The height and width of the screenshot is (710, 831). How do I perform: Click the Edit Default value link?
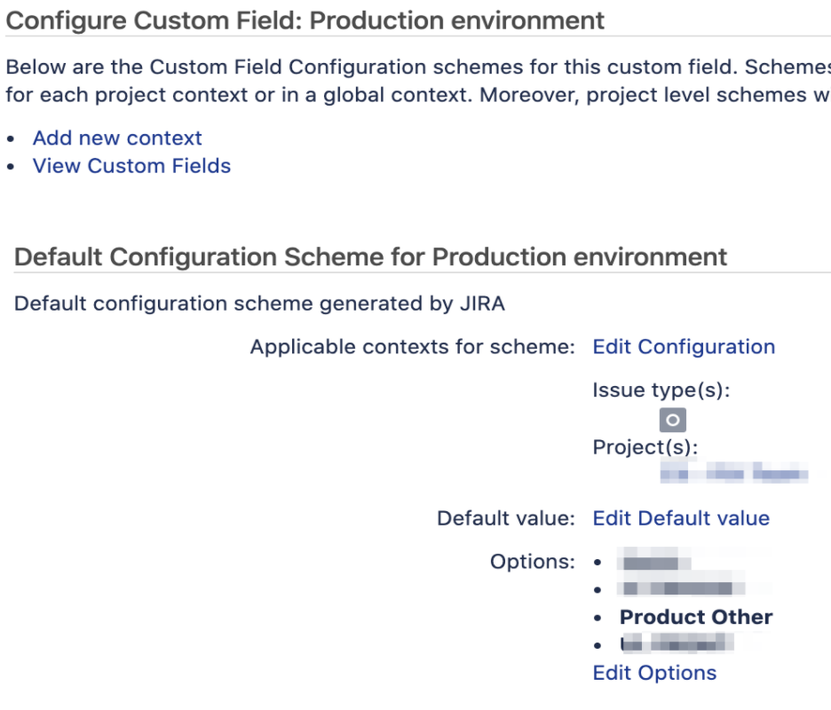point(681,518)
